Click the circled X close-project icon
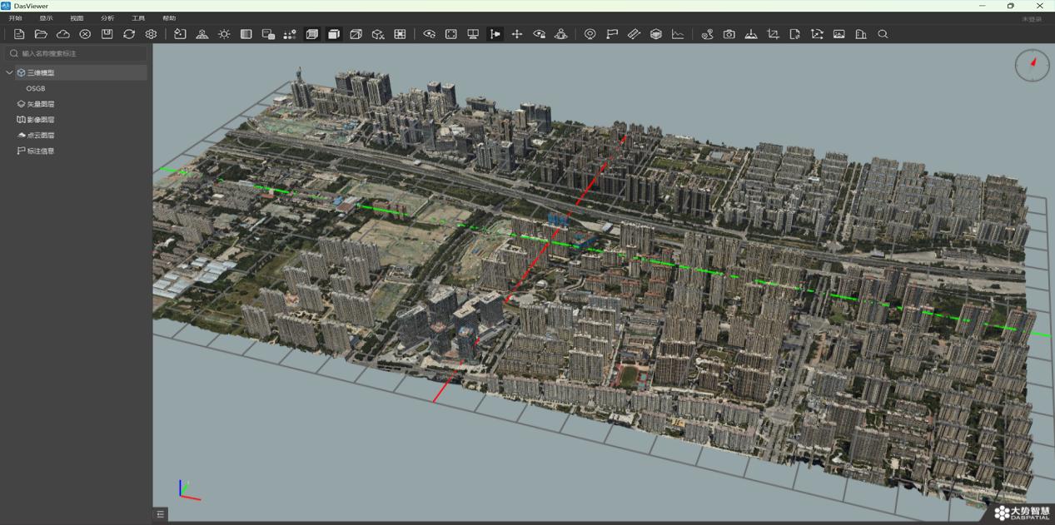This screenshot has width=1055, height=525. (85, 34)
